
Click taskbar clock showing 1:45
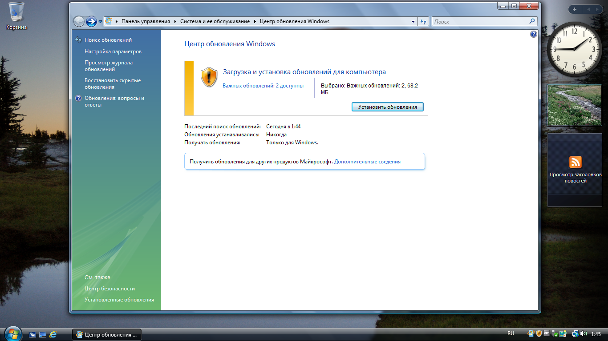pos(596,334)
